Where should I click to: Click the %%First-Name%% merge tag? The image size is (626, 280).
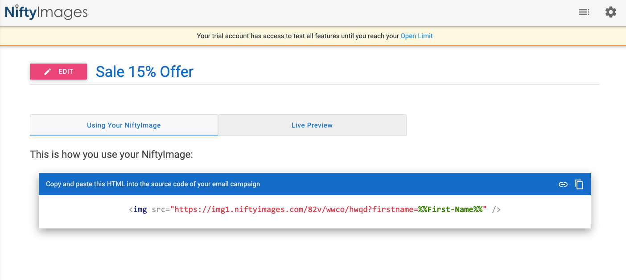click(x=450, y=209)
